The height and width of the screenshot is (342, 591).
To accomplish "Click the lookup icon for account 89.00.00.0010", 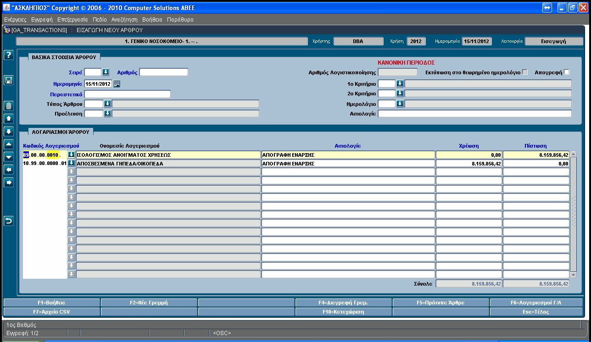I will [71, 155].
